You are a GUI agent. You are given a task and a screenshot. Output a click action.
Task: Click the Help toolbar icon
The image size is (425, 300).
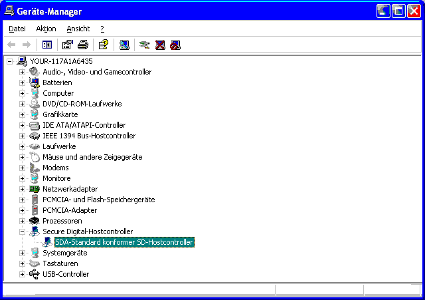(104, 45)
